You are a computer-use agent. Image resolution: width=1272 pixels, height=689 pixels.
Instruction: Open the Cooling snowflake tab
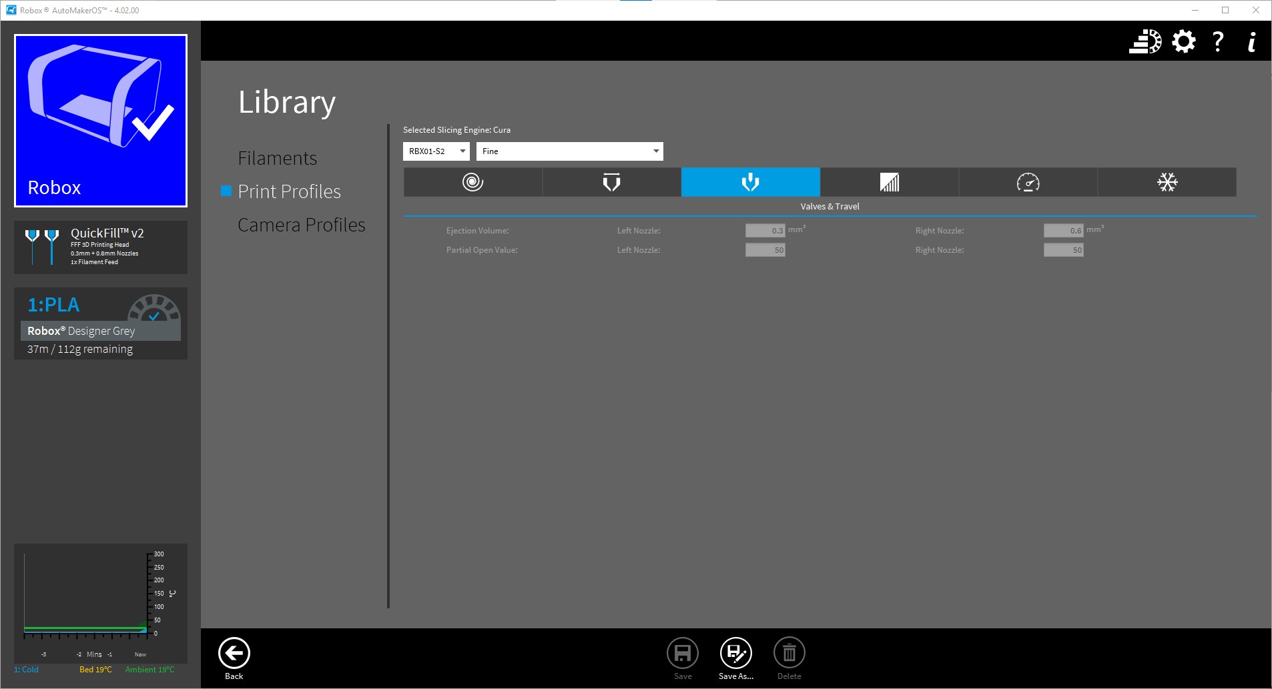1167,182
